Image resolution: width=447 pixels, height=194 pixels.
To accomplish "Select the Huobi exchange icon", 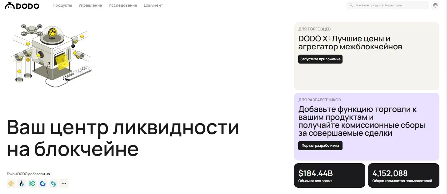I will click(21, 183).
